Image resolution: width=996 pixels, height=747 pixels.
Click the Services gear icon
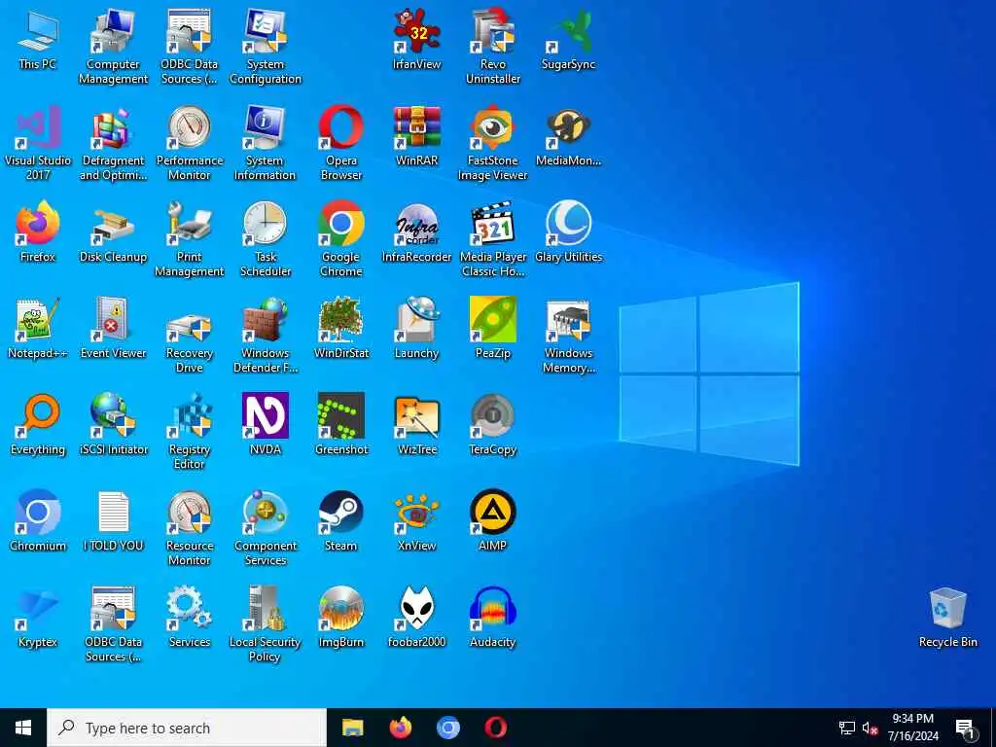pyautogui.click(x=190, y=617)
